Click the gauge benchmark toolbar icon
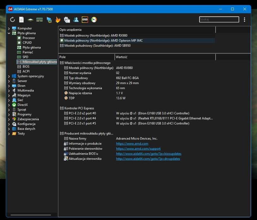 pyautogui.click(x=94, y=20)
